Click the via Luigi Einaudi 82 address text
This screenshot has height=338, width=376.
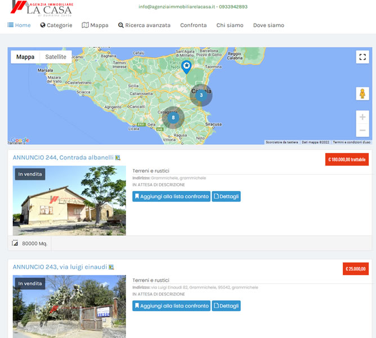pos(204,287)
